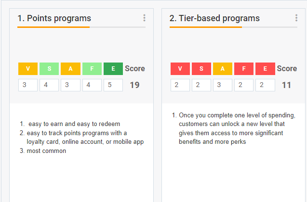This screenshot has height=202, width=307.
Task: Edit the E score field showing 5
Action: pos(113,85)
